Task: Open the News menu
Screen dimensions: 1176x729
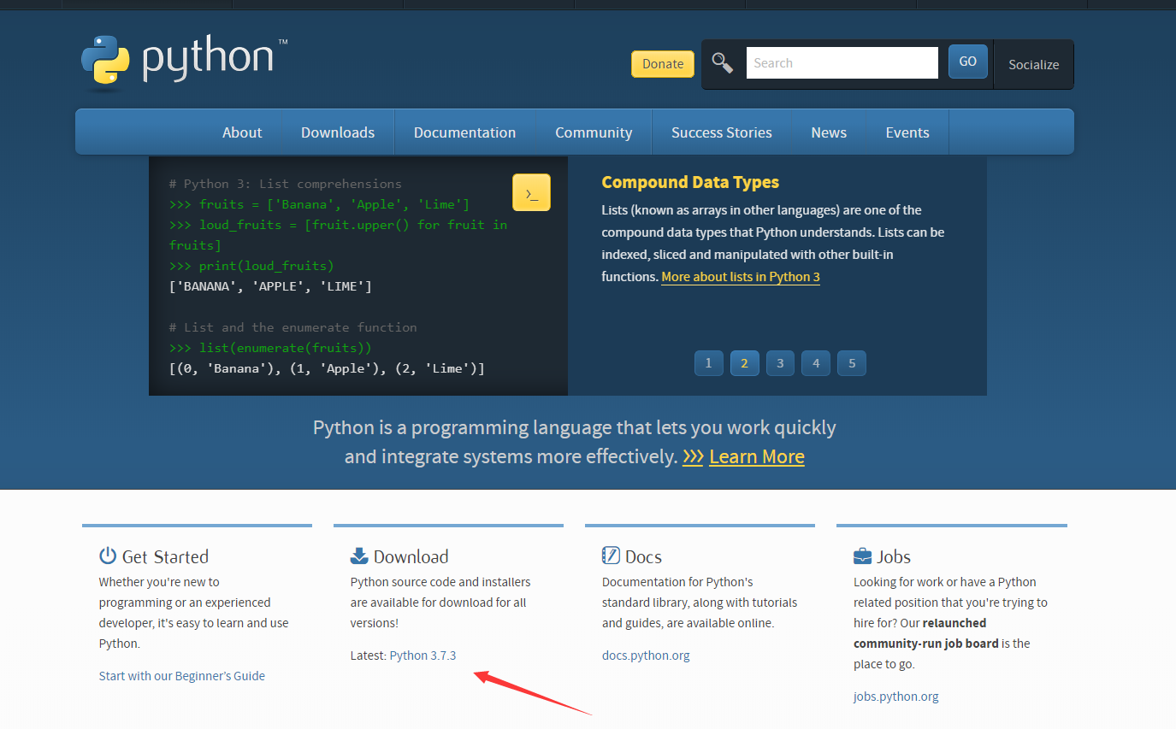Action: [829, 132]
